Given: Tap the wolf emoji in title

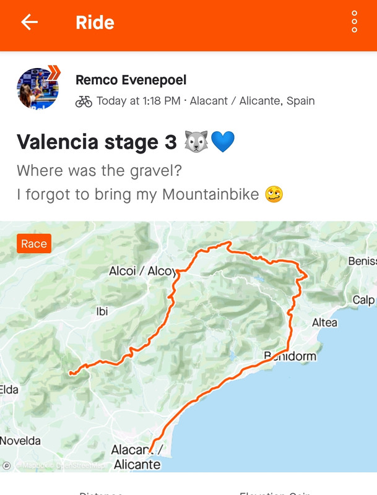Looking at the screenshot, I should pyautogui.click(x=195, y=142).
